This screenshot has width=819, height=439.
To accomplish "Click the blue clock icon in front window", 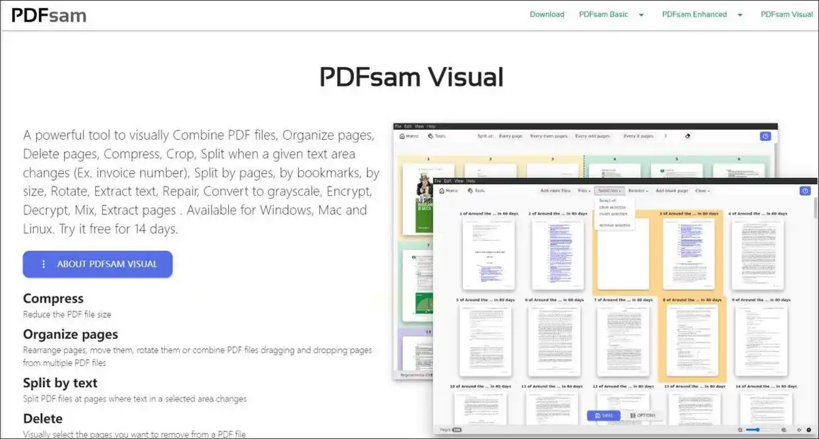I will (x=804, y=190).
